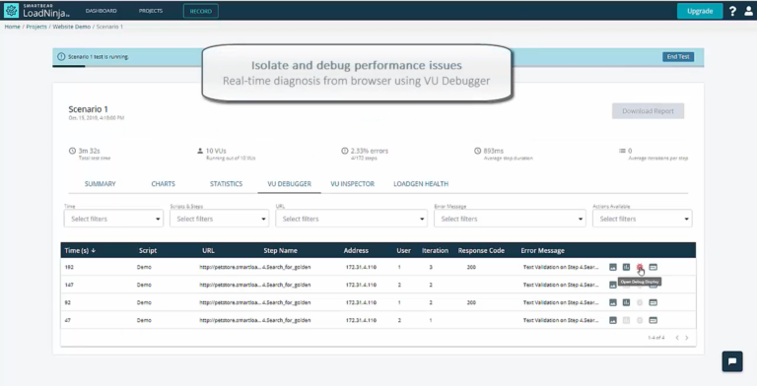Click the URL column header
This screenshot has height=386, width=757.
(208, 250)
